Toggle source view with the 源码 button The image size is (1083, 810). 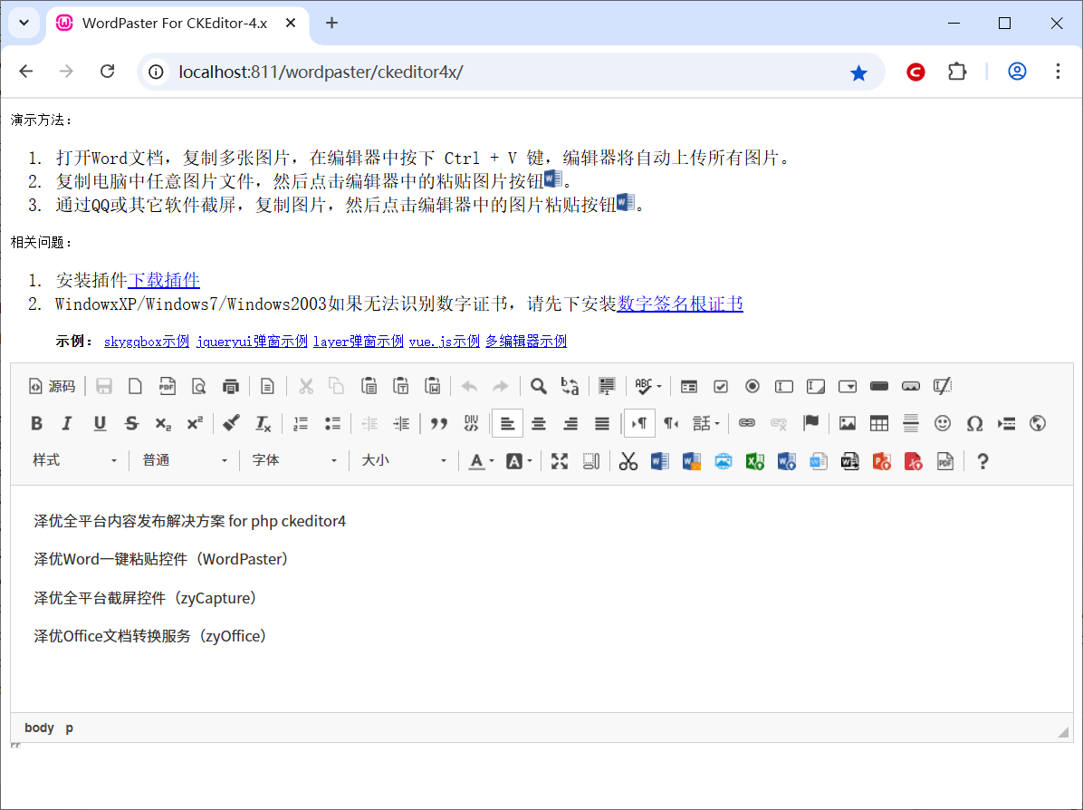pyautogui.click(x=52, y=386)
